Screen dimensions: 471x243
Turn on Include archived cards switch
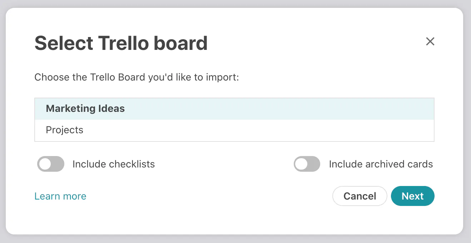coord(307,164)
